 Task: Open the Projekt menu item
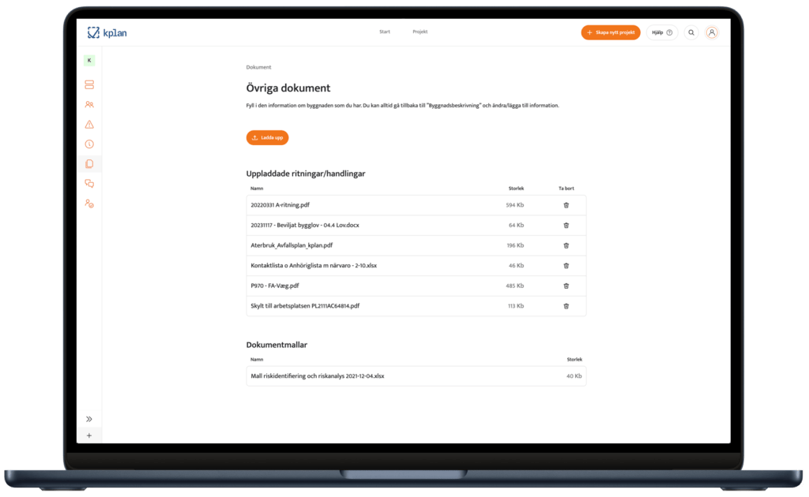pos(420,32)
